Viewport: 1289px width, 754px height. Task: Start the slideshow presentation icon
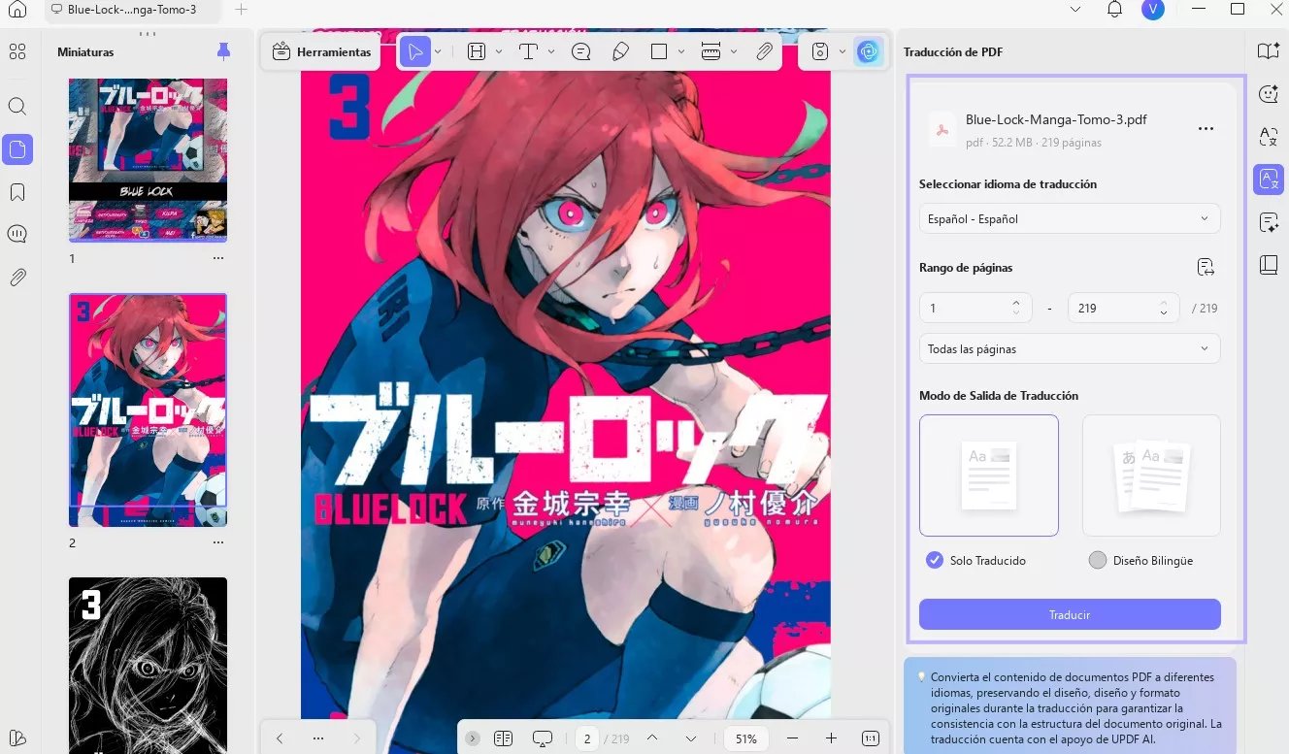543,738
